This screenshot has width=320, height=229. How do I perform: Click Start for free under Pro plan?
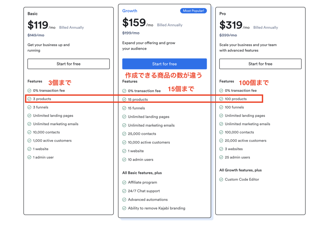[260, 64]
